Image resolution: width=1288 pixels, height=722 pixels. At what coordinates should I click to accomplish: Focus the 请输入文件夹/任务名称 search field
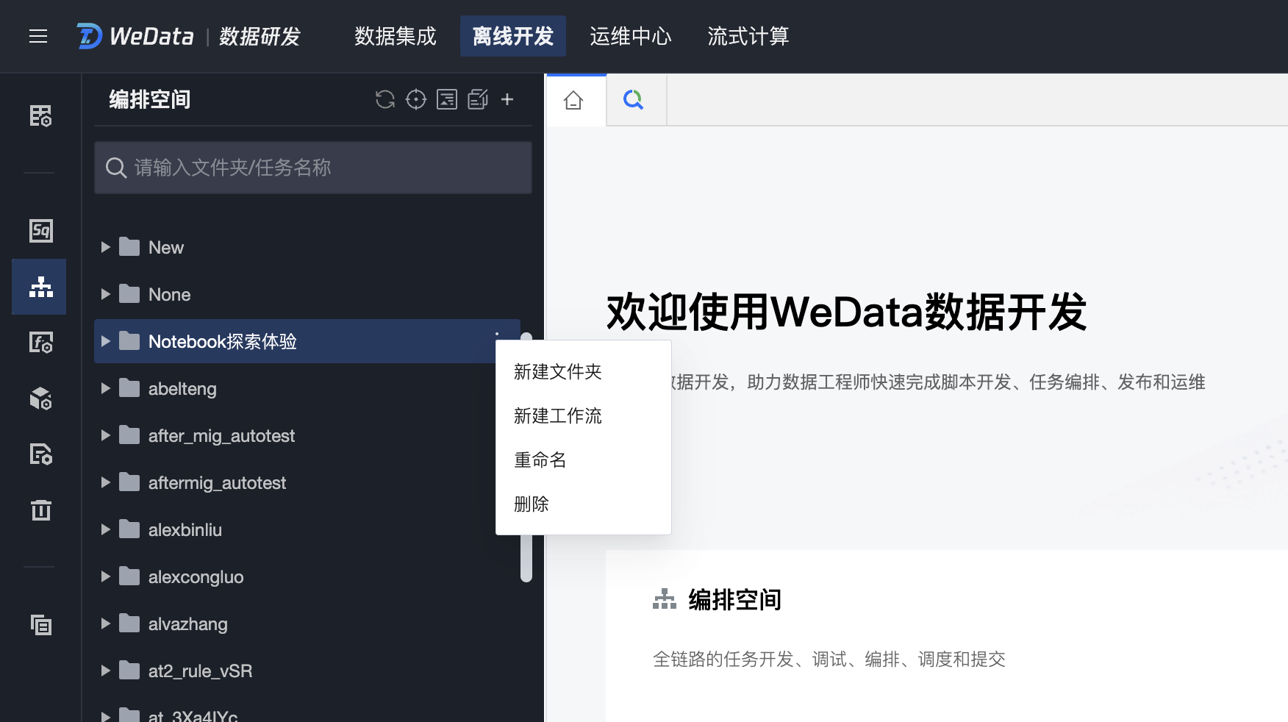313,168
